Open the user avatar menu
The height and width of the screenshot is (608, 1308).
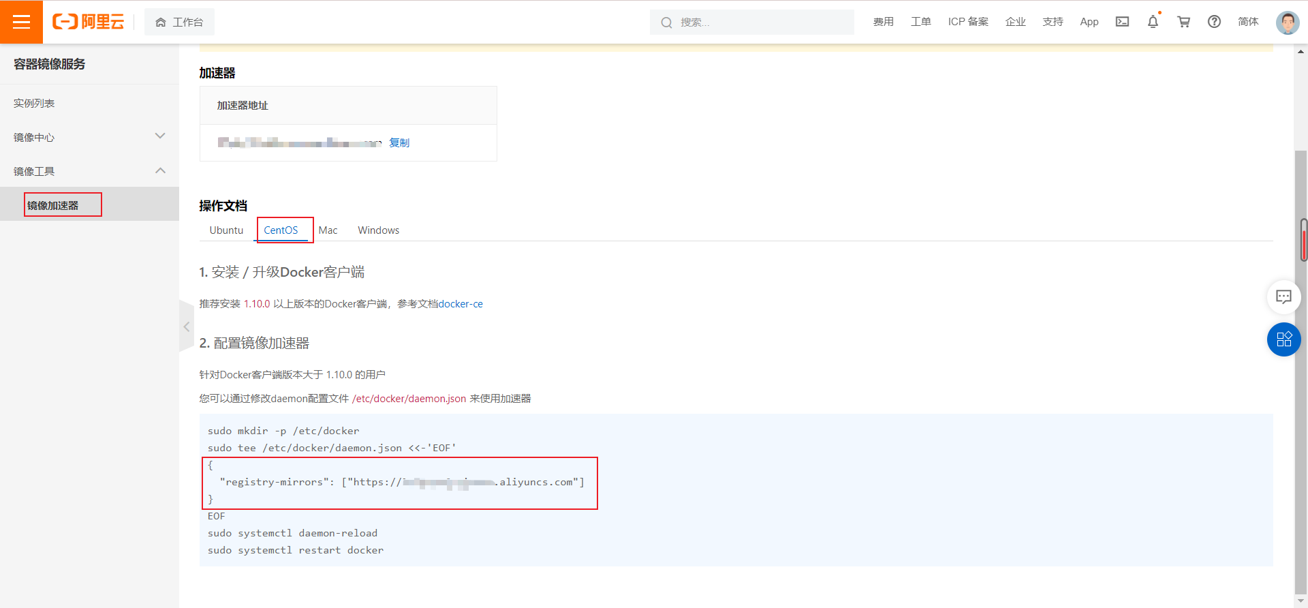coord(1288,22)
